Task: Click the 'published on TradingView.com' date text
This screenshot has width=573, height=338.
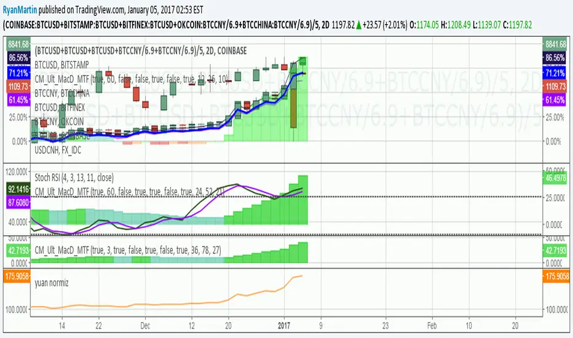Action: click(121, 10)
